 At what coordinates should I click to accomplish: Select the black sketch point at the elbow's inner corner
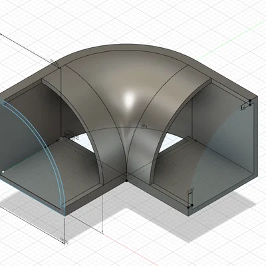click(x=126, y=181)
